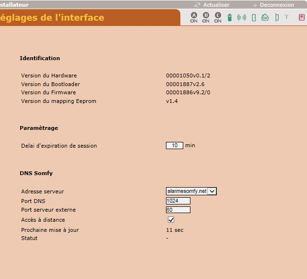Click the zone A ON status icon

pyautogui.click(x=194, y=18)
